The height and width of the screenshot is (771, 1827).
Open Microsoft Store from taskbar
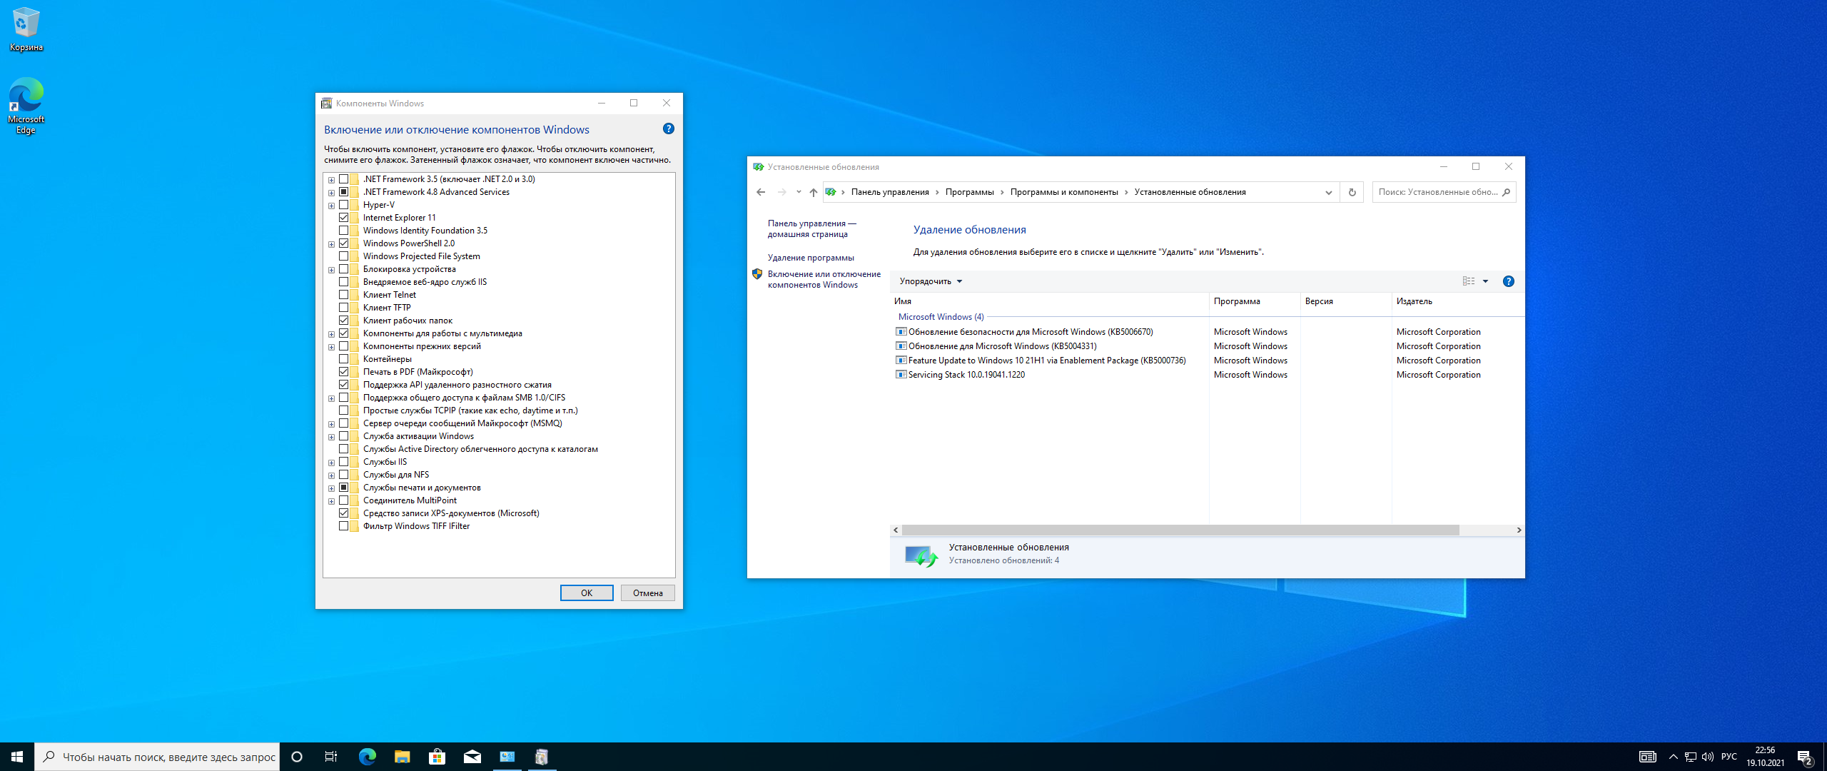pyautogui.click(x=437, y=757)
